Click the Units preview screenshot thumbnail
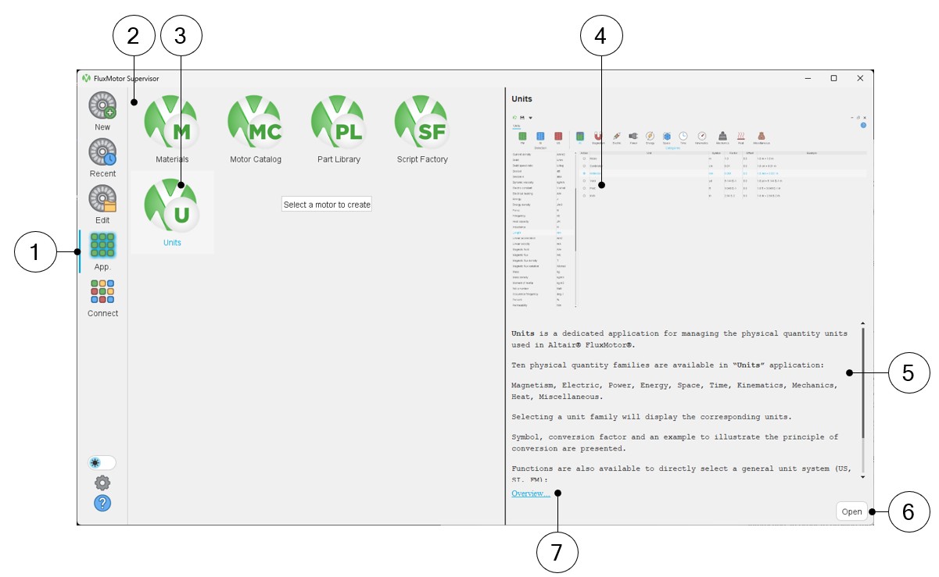The width and height of the screenshot is (939, 577). (x=689, y=211)
